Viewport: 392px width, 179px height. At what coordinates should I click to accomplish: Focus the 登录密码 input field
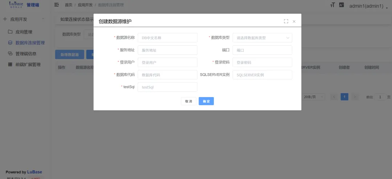(262, 62)
